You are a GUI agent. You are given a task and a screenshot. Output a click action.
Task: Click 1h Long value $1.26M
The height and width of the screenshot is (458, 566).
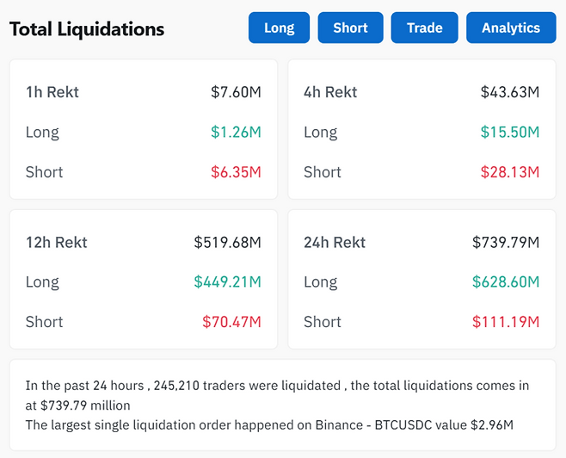coord(236,132)
